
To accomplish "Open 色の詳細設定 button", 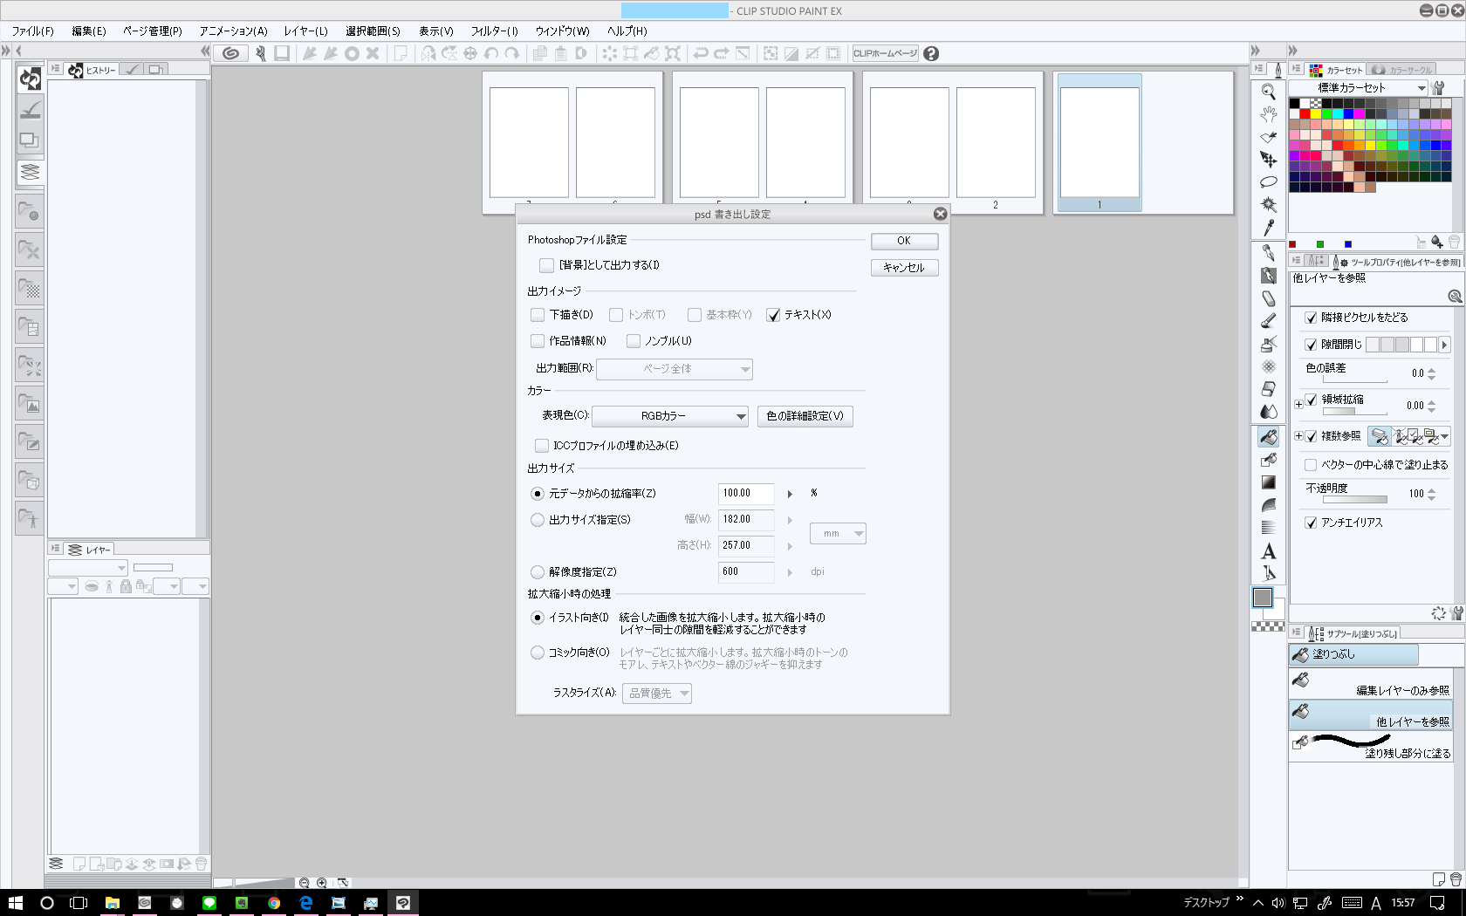I will coord(805,416).
